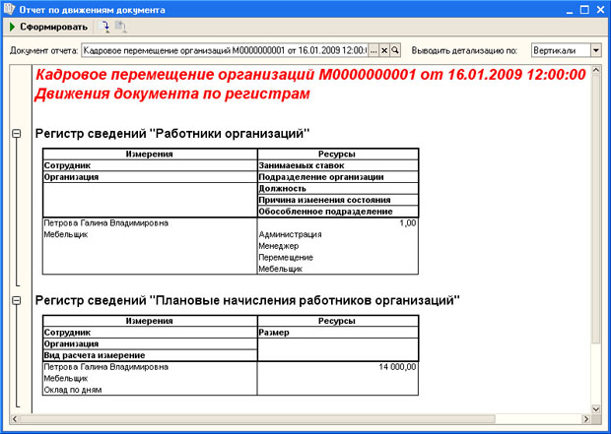Screen dimensions: 611x434
Task: Click the Размер header cell
Action: tap(338, 333)
